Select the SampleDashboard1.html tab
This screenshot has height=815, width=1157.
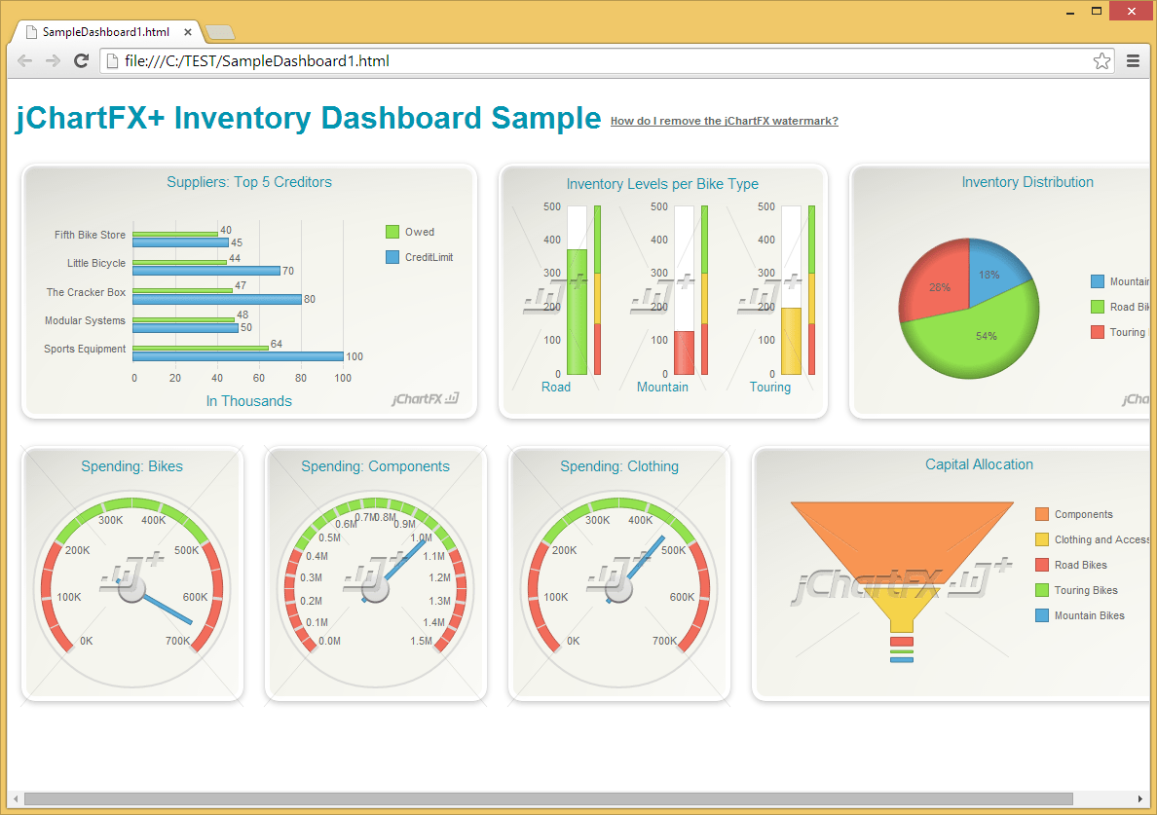click(x=106, y=32)
